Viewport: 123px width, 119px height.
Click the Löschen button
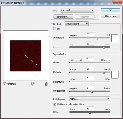pyautogui.click(x=85, y=17)
